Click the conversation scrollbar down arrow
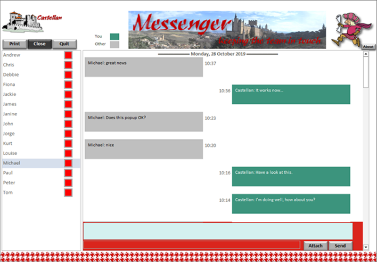The image size is (377, 262). (x=366, y=247)
